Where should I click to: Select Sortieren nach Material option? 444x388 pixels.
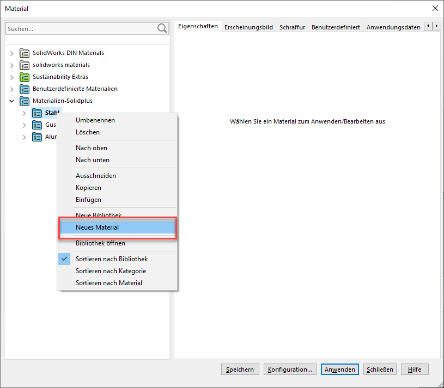pyautogui.click(x=109, y=283)
